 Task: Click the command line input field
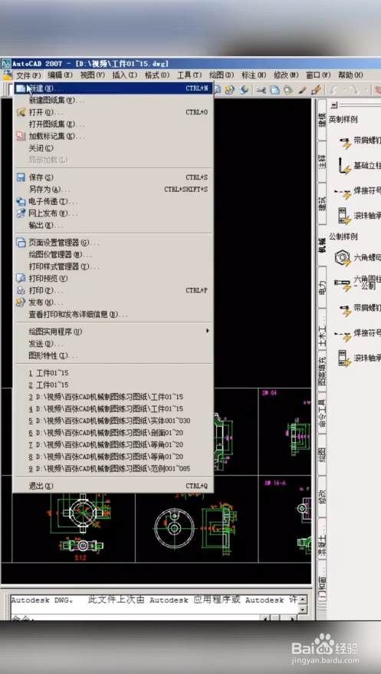(x=136, y=618)
